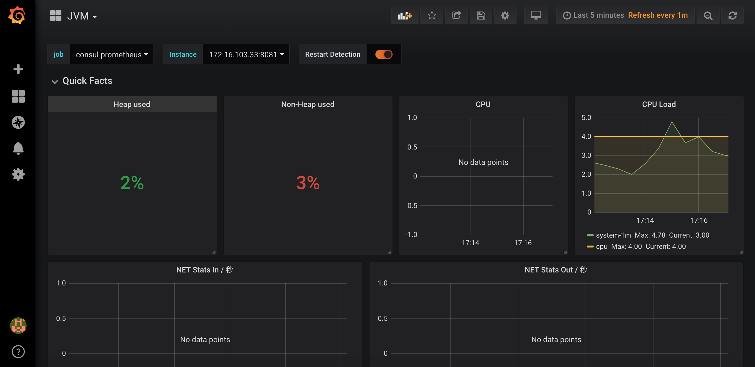Toggle the cpu legend series
The width and height of the screenshot is (755, 367).
[x=602, y=246]
